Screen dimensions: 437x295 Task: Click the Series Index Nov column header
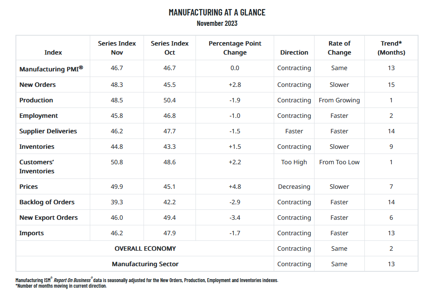point(117,48)
